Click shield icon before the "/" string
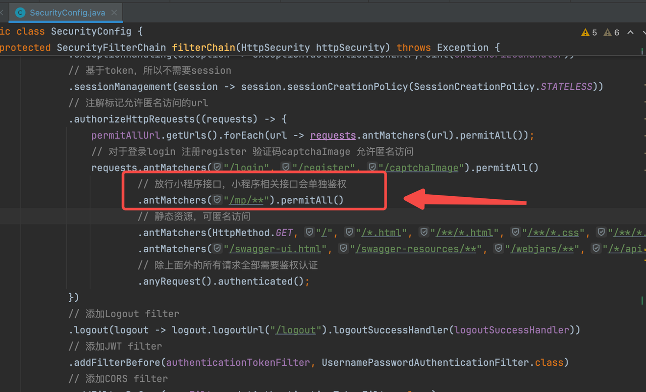The image size is (646, 392). coord(309,233)
